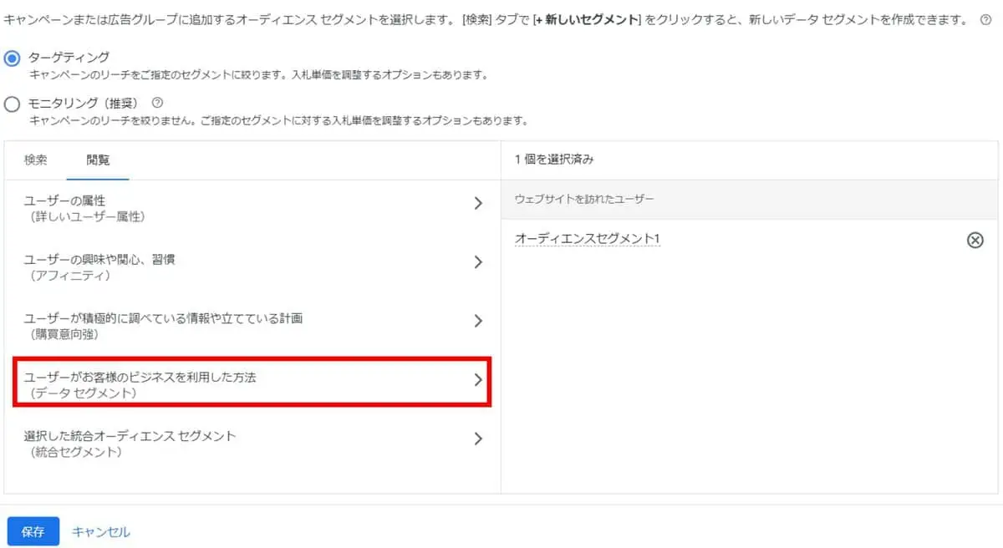Click the chevron for 統合セグメント
The width and height of the screenshot is (1003, 548).
click(478, 439)
